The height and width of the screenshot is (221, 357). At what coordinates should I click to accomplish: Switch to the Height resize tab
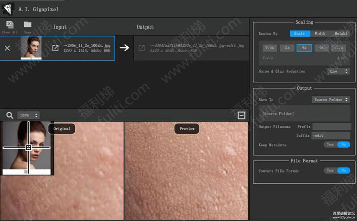pos(341,34)
